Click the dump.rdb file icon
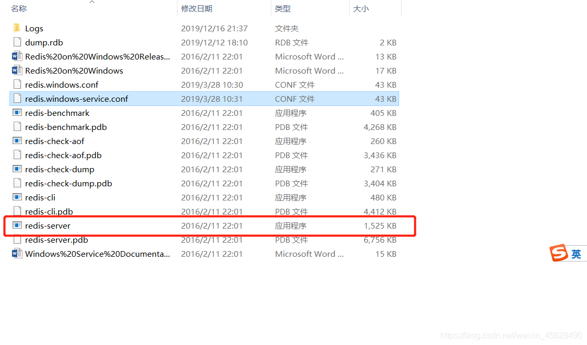The height and width of the screenshot is (345, 587). [17, 42]
